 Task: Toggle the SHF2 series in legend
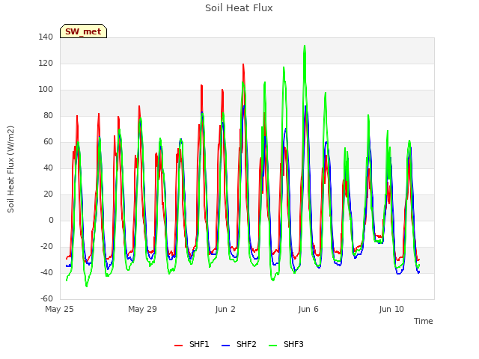coord(239,344)
